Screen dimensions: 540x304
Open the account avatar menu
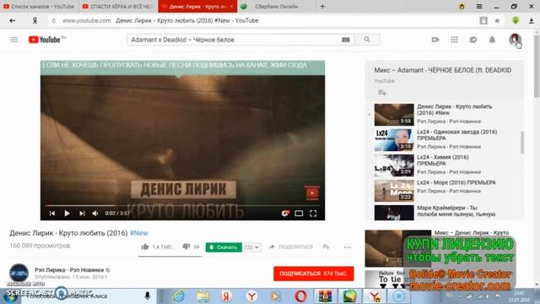pos(515,40)
